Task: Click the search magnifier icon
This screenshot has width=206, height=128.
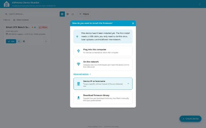Action: (x=6, y=14)
